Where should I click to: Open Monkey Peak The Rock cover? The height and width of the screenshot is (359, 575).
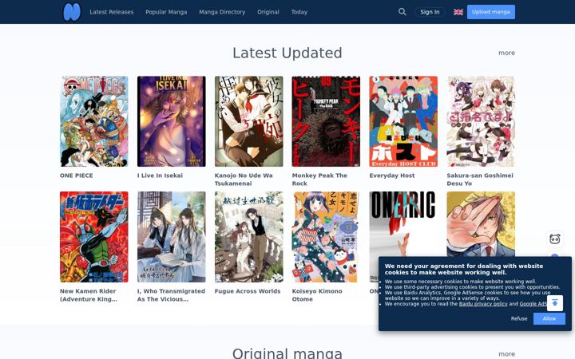(326, 121)
